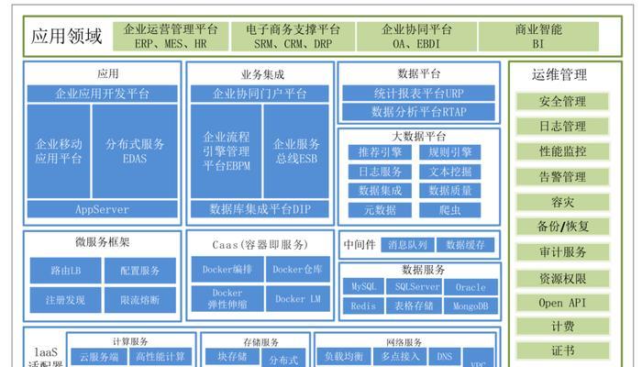The image size is (642, 367).
Task: Click the 企业服务总线ESB block
Action: click(296, 151)
